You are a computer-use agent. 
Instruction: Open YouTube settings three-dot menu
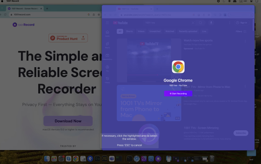[230, 23]
